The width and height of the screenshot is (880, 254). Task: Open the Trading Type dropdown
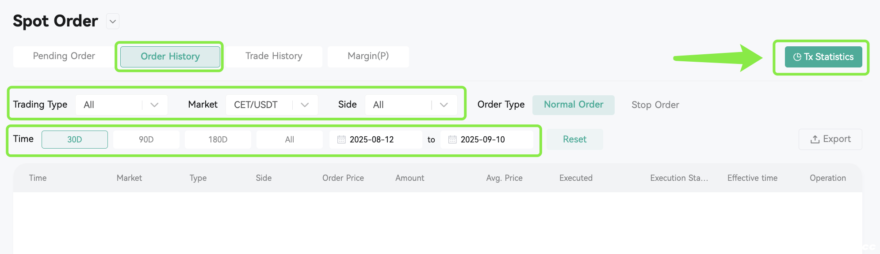coord(122,105)
